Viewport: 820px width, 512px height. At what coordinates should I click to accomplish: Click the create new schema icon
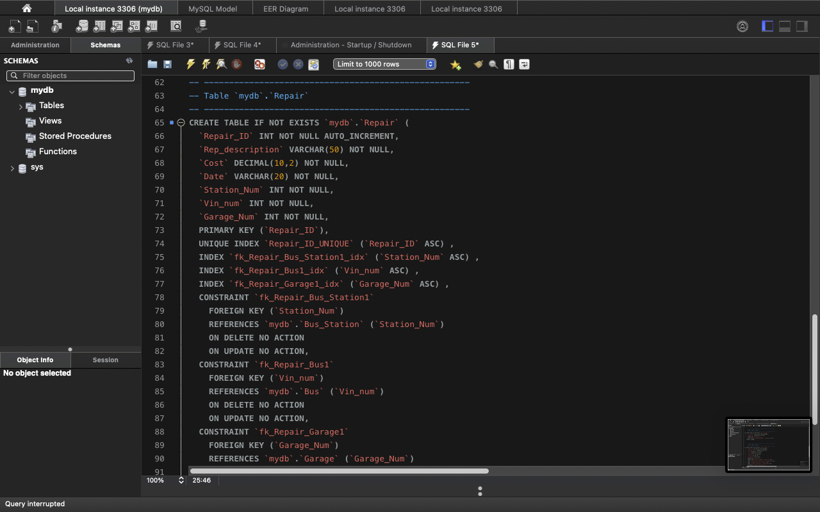click(x=82, y=26)
